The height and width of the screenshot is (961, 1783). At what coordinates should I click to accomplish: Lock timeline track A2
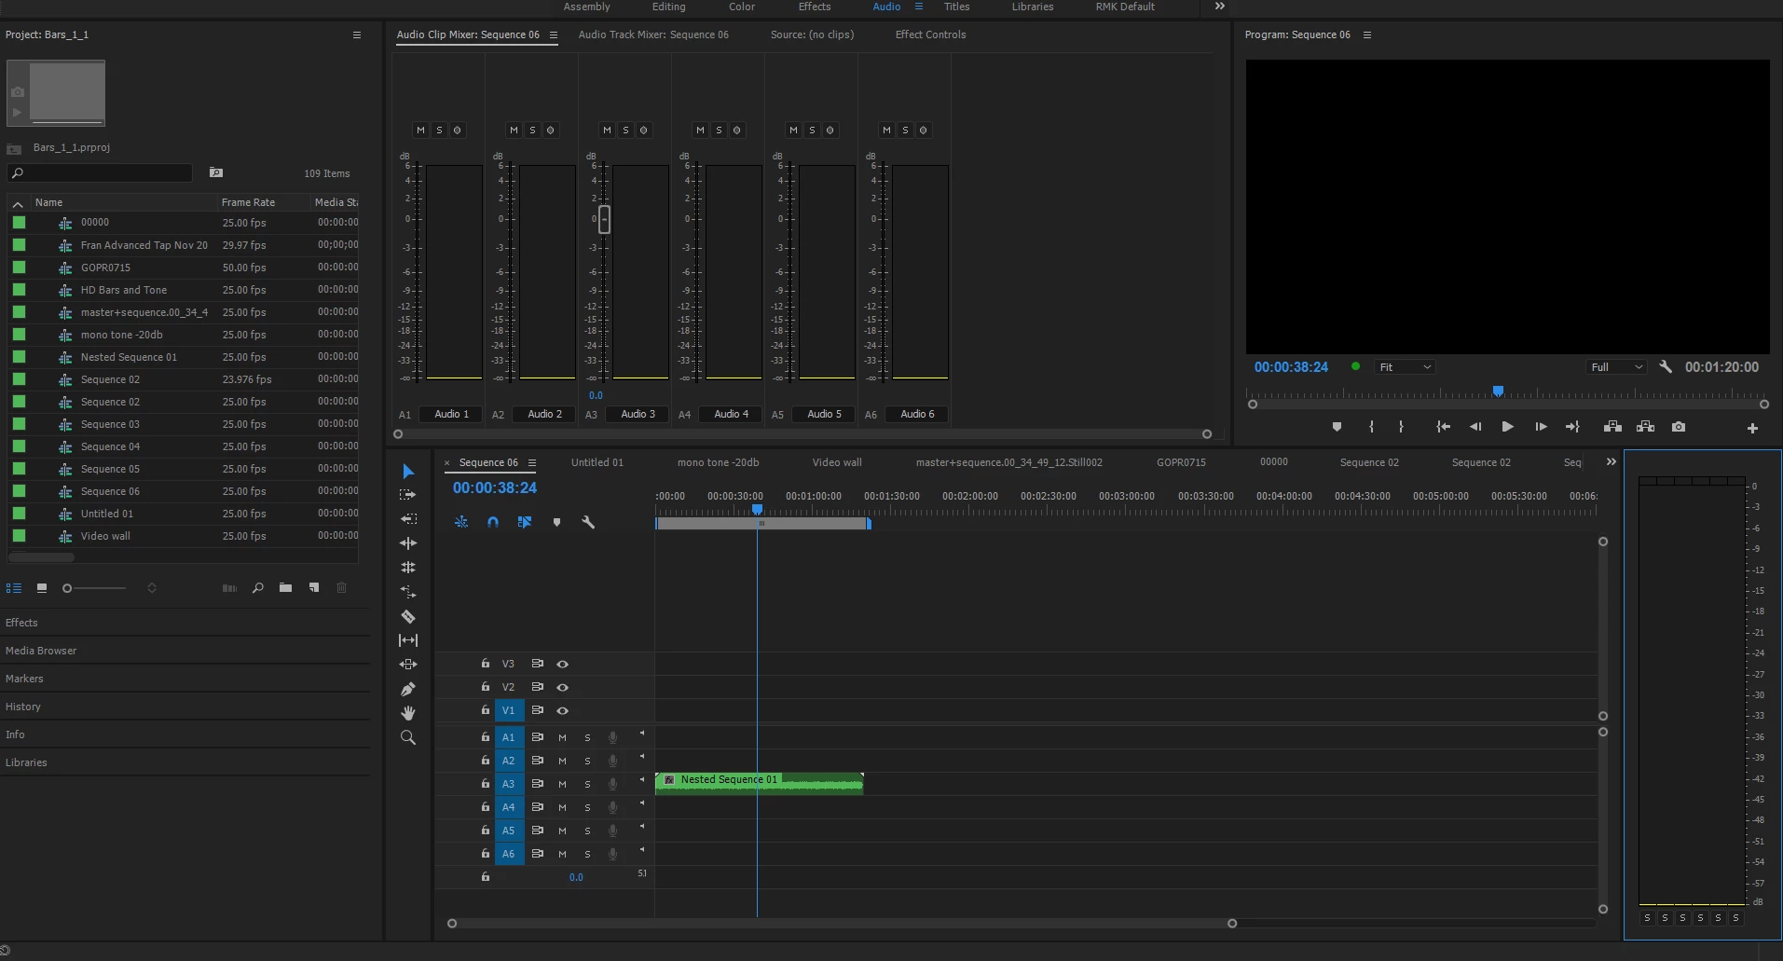click(x=486, y=760)
